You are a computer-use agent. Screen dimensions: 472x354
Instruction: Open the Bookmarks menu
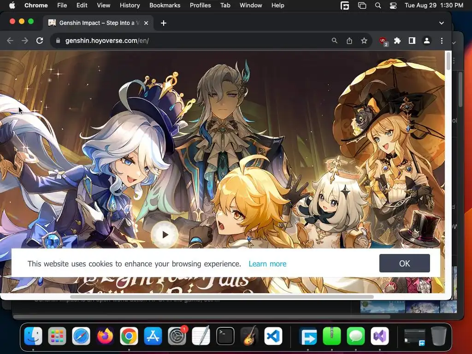165,6
